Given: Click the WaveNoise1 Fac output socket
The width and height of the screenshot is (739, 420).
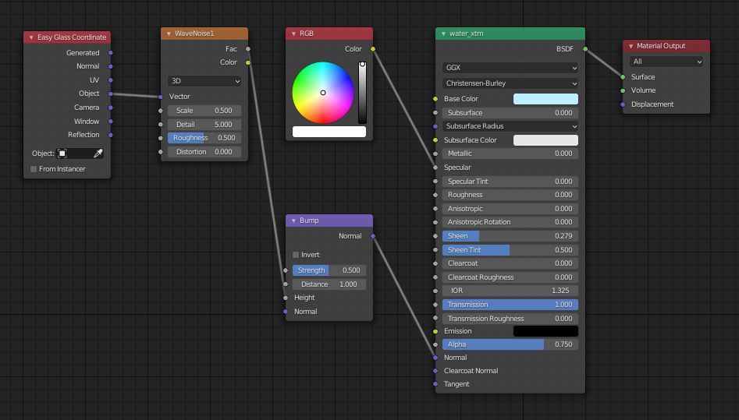Looking at the screenshot, I should 248,49.
